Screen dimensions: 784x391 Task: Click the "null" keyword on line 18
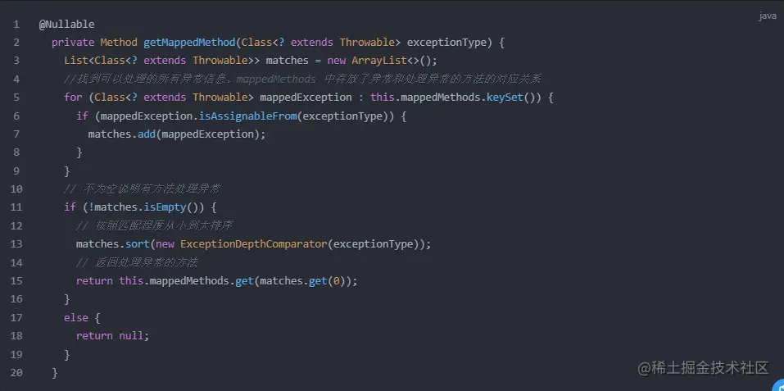pos(131,335)
